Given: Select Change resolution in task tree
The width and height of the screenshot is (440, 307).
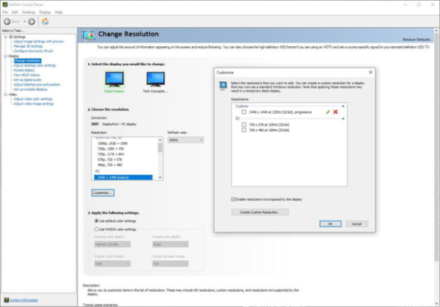Looking at the screenshot, I should [x=27, y=61].
